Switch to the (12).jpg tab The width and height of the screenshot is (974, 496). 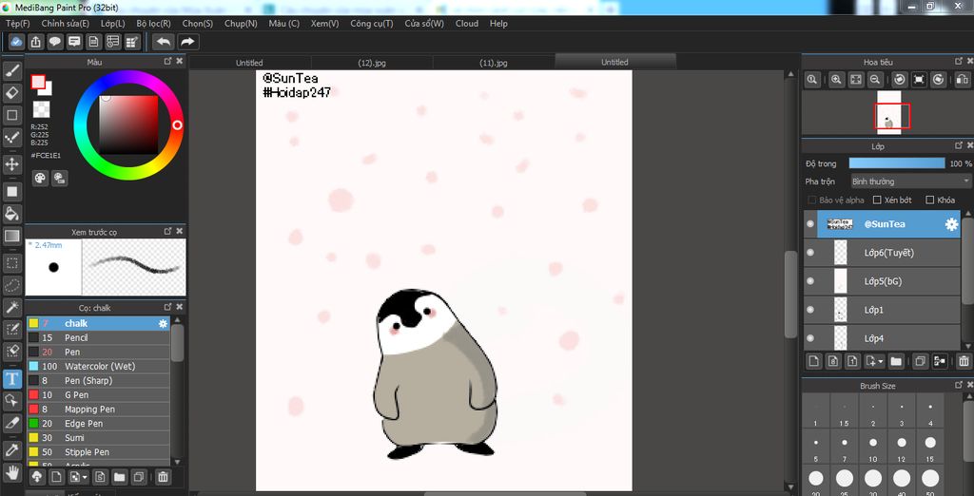click(372, 62)
